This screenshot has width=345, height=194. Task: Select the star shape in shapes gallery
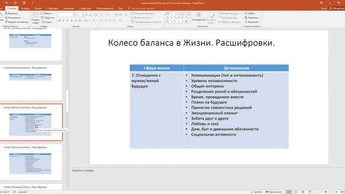click(186, 22)
